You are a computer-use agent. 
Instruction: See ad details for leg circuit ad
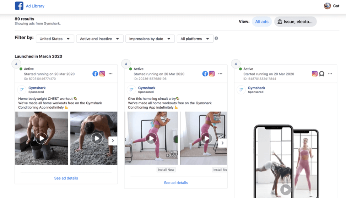[175, 183]
